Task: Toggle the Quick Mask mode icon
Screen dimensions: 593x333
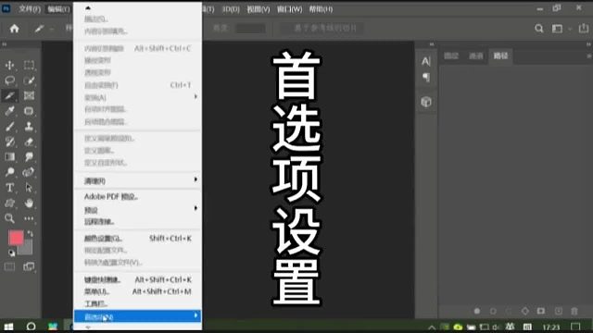Action: 9,266
